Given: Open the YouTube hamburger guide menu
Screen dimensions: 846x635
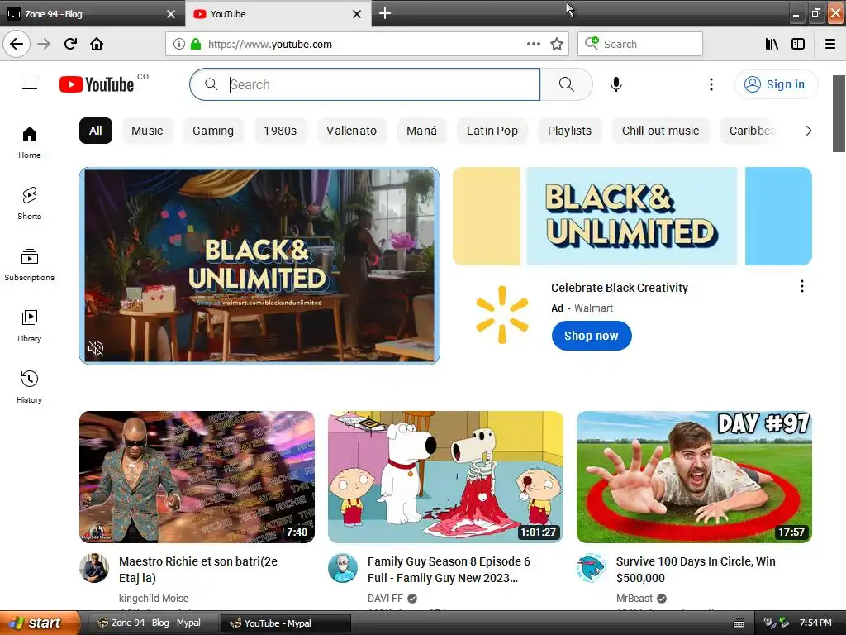Looking at the screenshot, I should [30, 84].
